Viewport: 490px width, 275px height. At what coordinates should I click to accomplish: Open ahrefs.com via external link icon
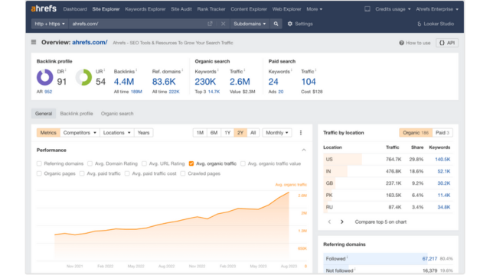[x=210, y=24]
